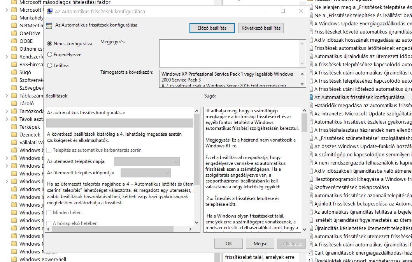The height and width of the screenshot is (262, 412).
Task: Expand the Tartózkodá... tree node
Action: click(x=7, y=111)
